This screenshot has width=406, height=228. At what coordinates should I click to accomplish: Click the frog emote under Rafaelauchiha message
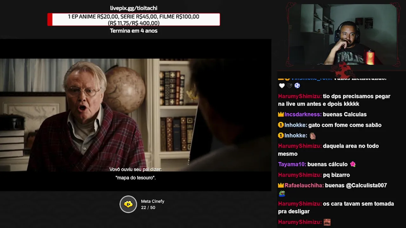tap(282, 193)
